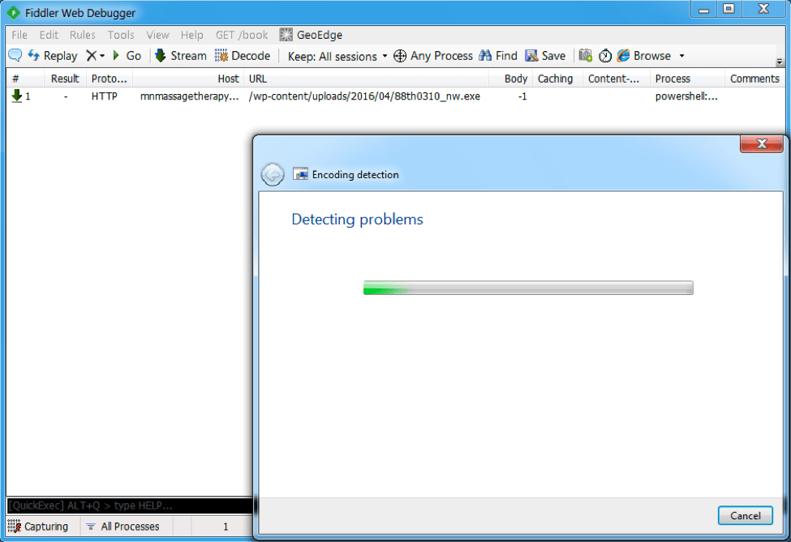Click the Save toolbar button

(x=545, y=56)
